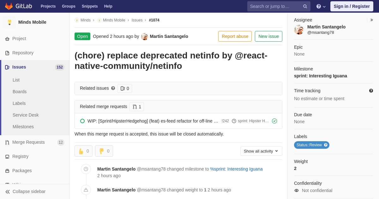Focus the Search or jump to field

(279, 6)
